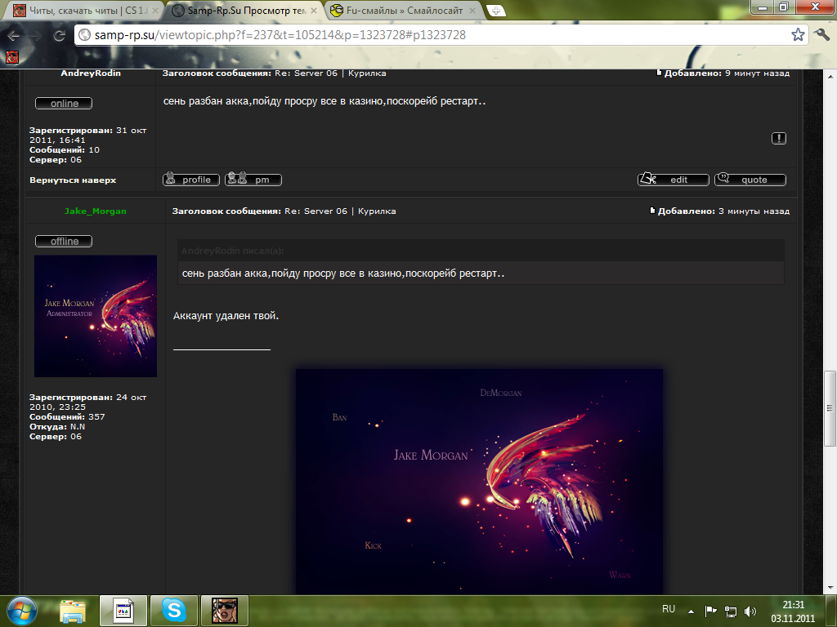Click the Вернуться наверх link
The height and width of the screenshot is (627, 837).
pyautogui.click(x=73, y=180)
